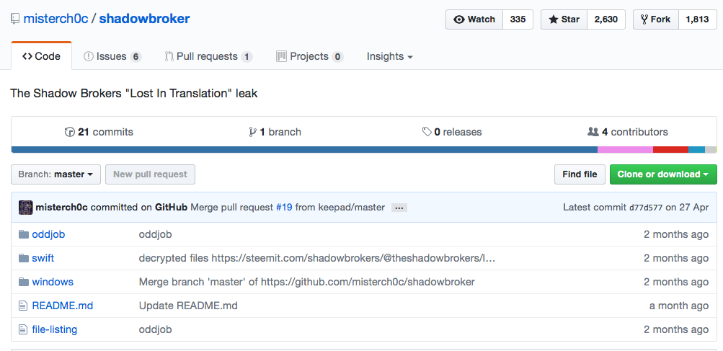Click the folder icon beside swift
Screen dimensions: 723x351
click(x=24, y=258)
